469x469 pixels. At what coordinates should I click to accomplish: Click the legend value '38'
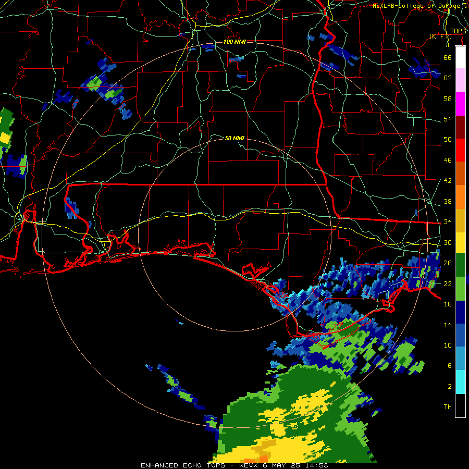(448, 201)
